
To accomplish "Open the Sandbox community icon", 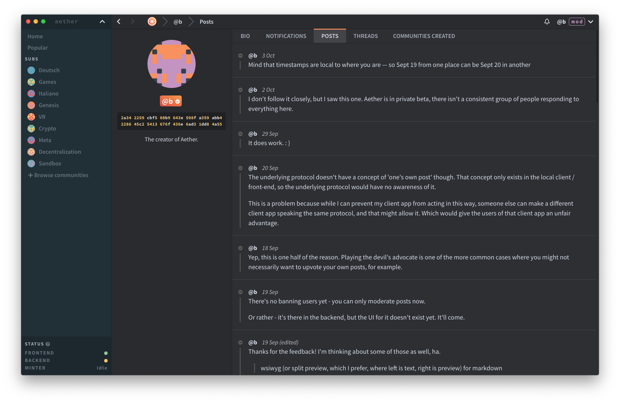I will (x=31, y=164).
